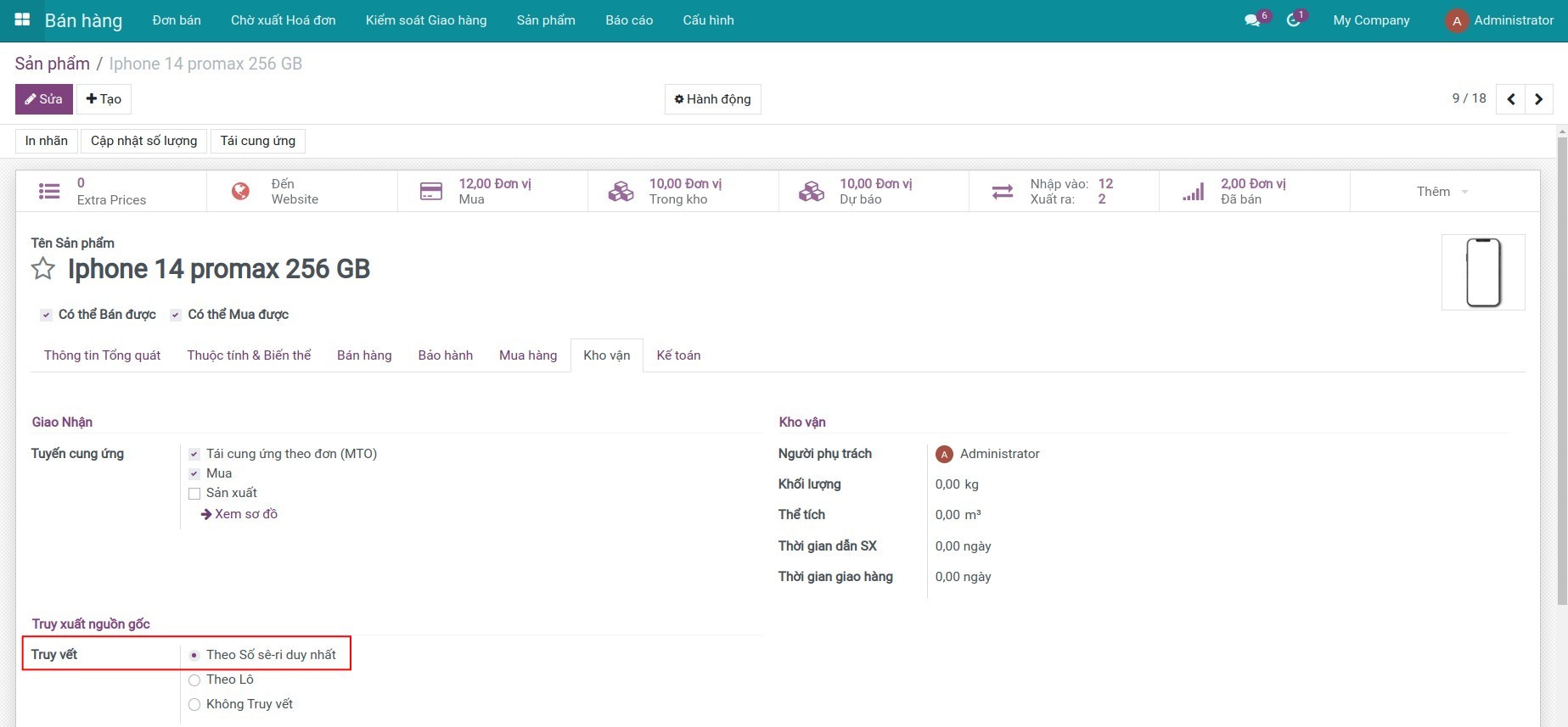Expand the Thêm dropdown
Image resolution: width=1568 pixels, height=727 pixels.
pos(1442,192)
